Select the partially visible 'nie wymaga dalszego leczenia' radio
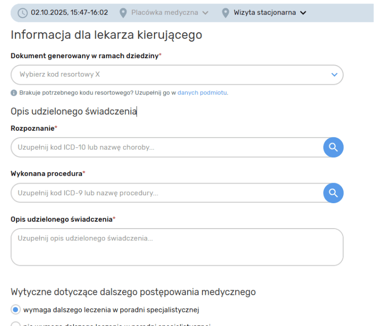This screenshot has width=374, height=326. coord(16,325)
